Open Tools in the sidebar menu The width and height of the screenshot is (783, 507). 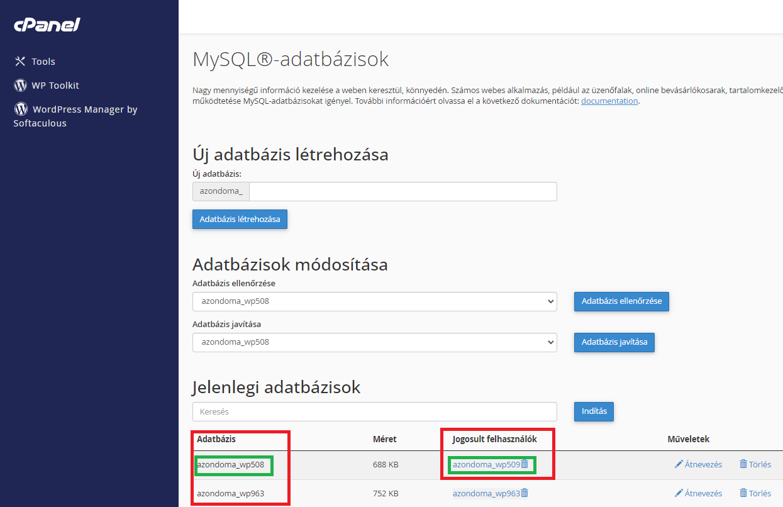point(43,62)
